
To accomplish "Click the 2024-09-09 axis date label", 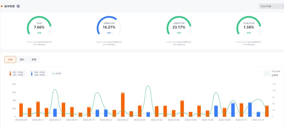I will 21,120.
